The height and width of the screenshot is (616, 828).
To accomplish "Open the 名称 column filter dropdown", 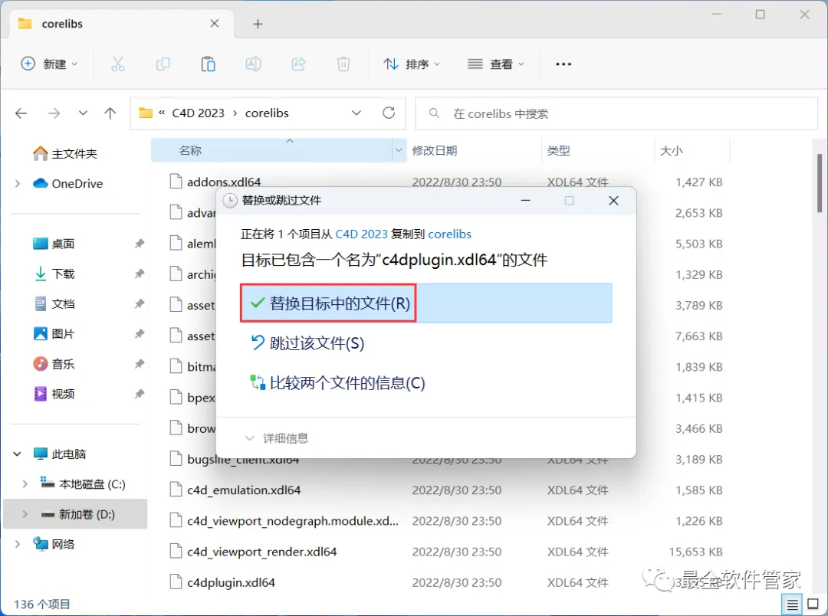I will [399, 150].
